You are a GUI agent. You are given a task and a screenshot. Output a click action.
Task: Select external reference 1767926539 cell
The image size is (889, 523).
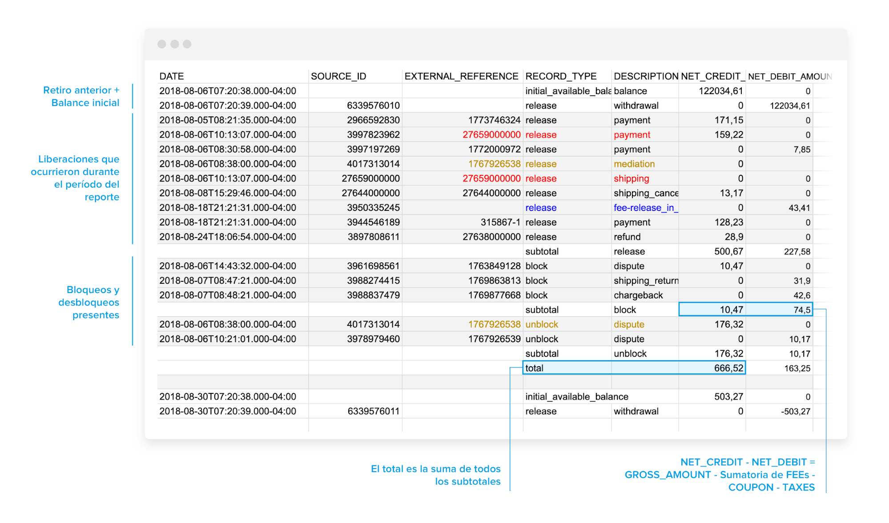(463, 339)
